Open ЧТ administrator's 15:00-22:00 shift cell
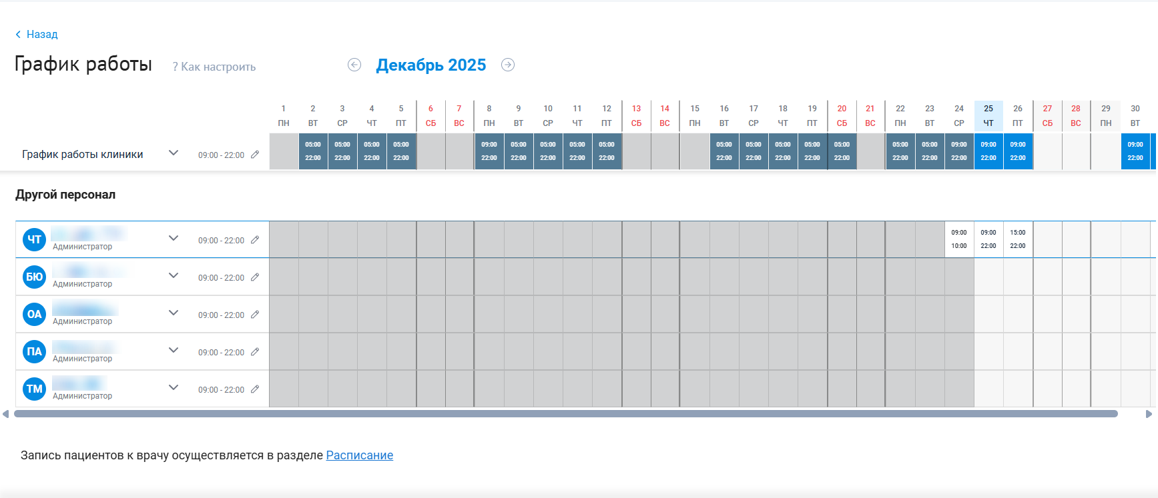The image size is (1158, 498). point(1018,239)
